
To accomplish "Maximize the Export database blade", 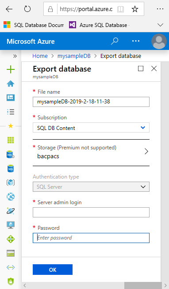I will point(141,68).
